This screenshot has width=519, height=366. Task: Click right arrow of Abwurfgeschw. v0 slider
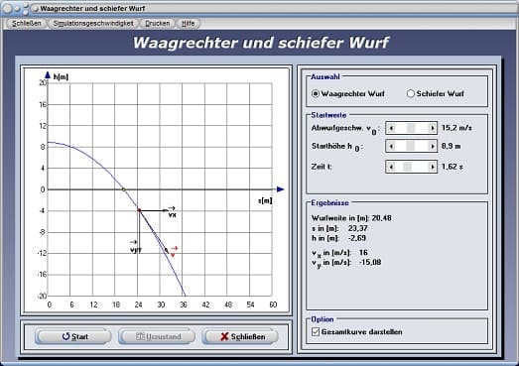point(432,128)
